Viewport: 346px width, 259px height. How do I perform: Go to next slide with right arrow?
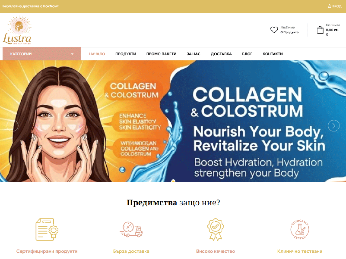click(x=333, y=125)
